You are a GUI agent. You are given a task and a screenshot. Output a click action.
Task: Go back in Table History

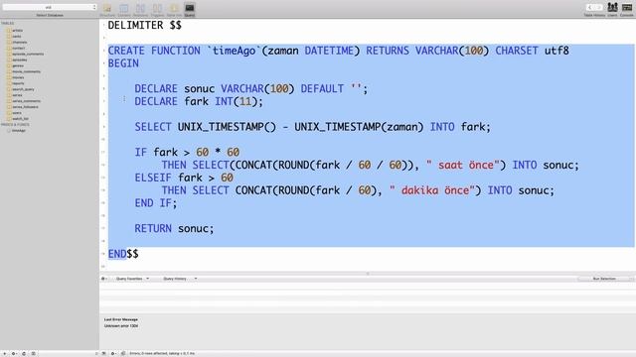point(589,7)
